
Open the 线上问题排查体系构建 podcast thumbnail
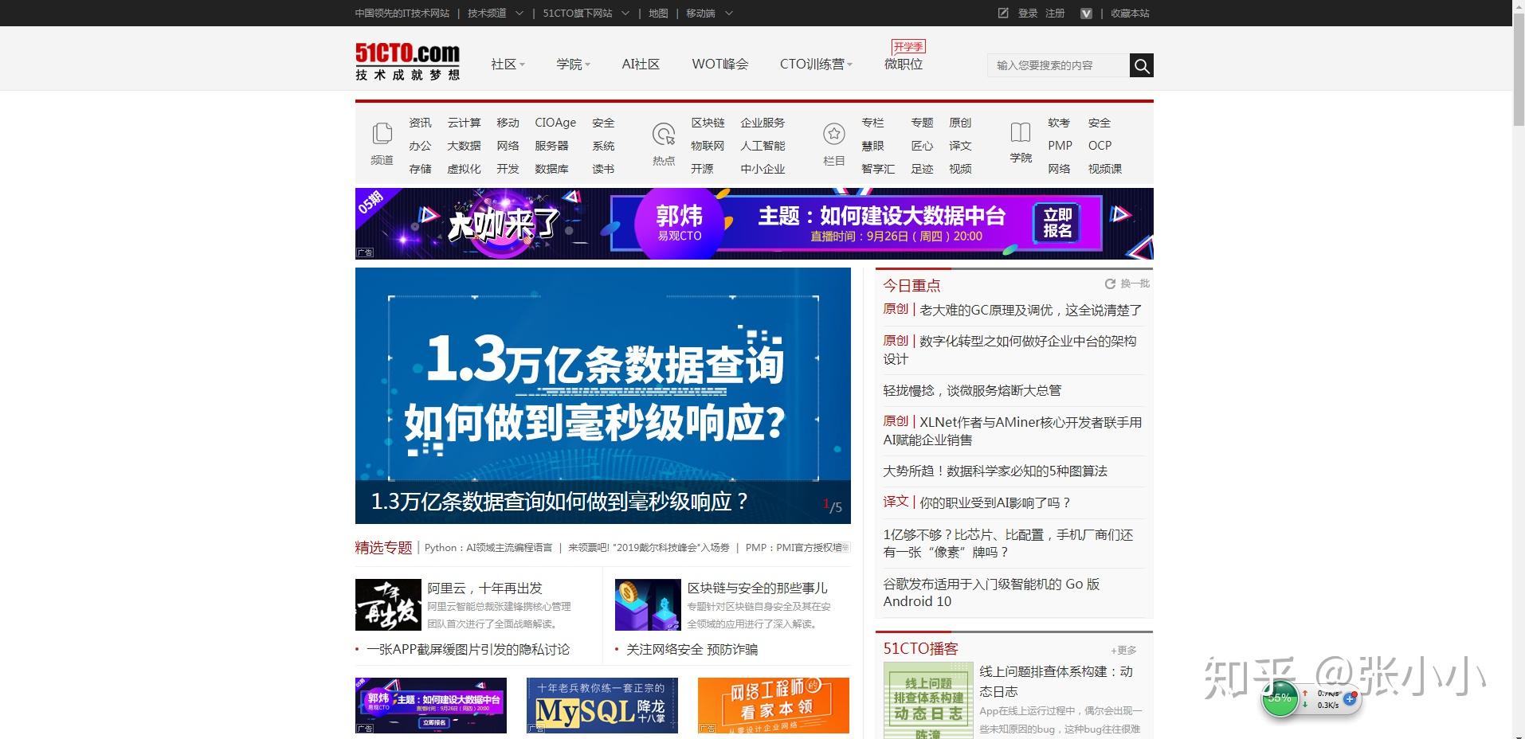click(928, 701)
